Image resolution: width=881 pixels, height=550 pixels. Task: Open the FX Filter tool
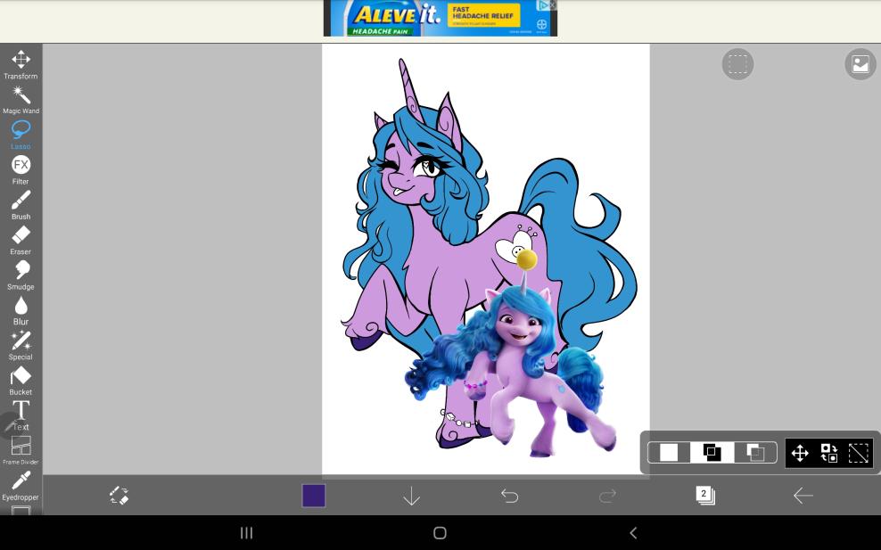pos(21,169)
